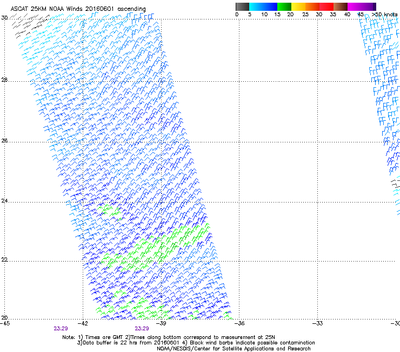Click latitude axis label '22'
Viewport: 400px width, 352px height.
pyautogui.click(x=4, y=259)
